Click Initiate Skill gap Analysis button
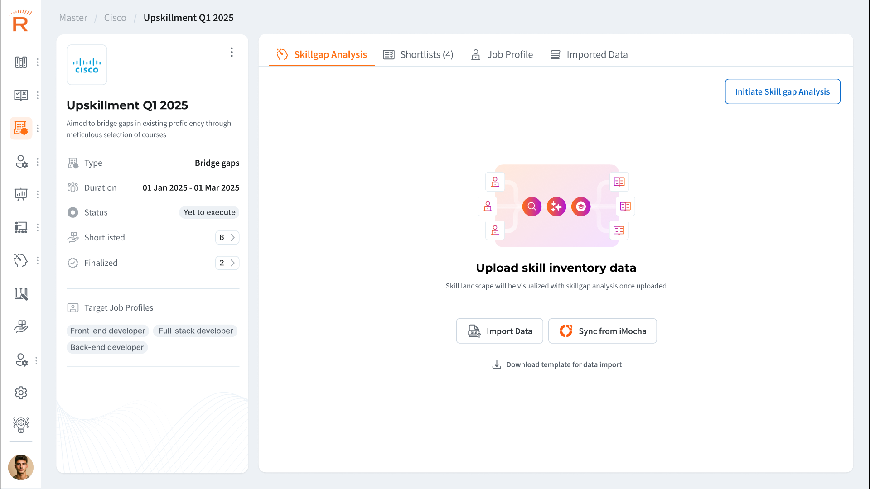Screen dimensions: 870x489 782,91
